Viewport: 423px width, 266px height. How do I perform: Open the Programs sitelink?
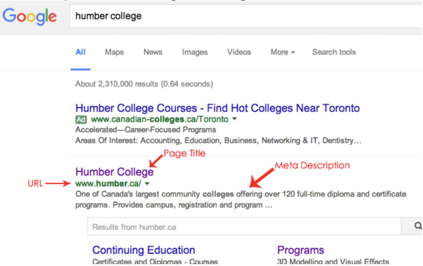pyautogui.click(x=300, y=250)
